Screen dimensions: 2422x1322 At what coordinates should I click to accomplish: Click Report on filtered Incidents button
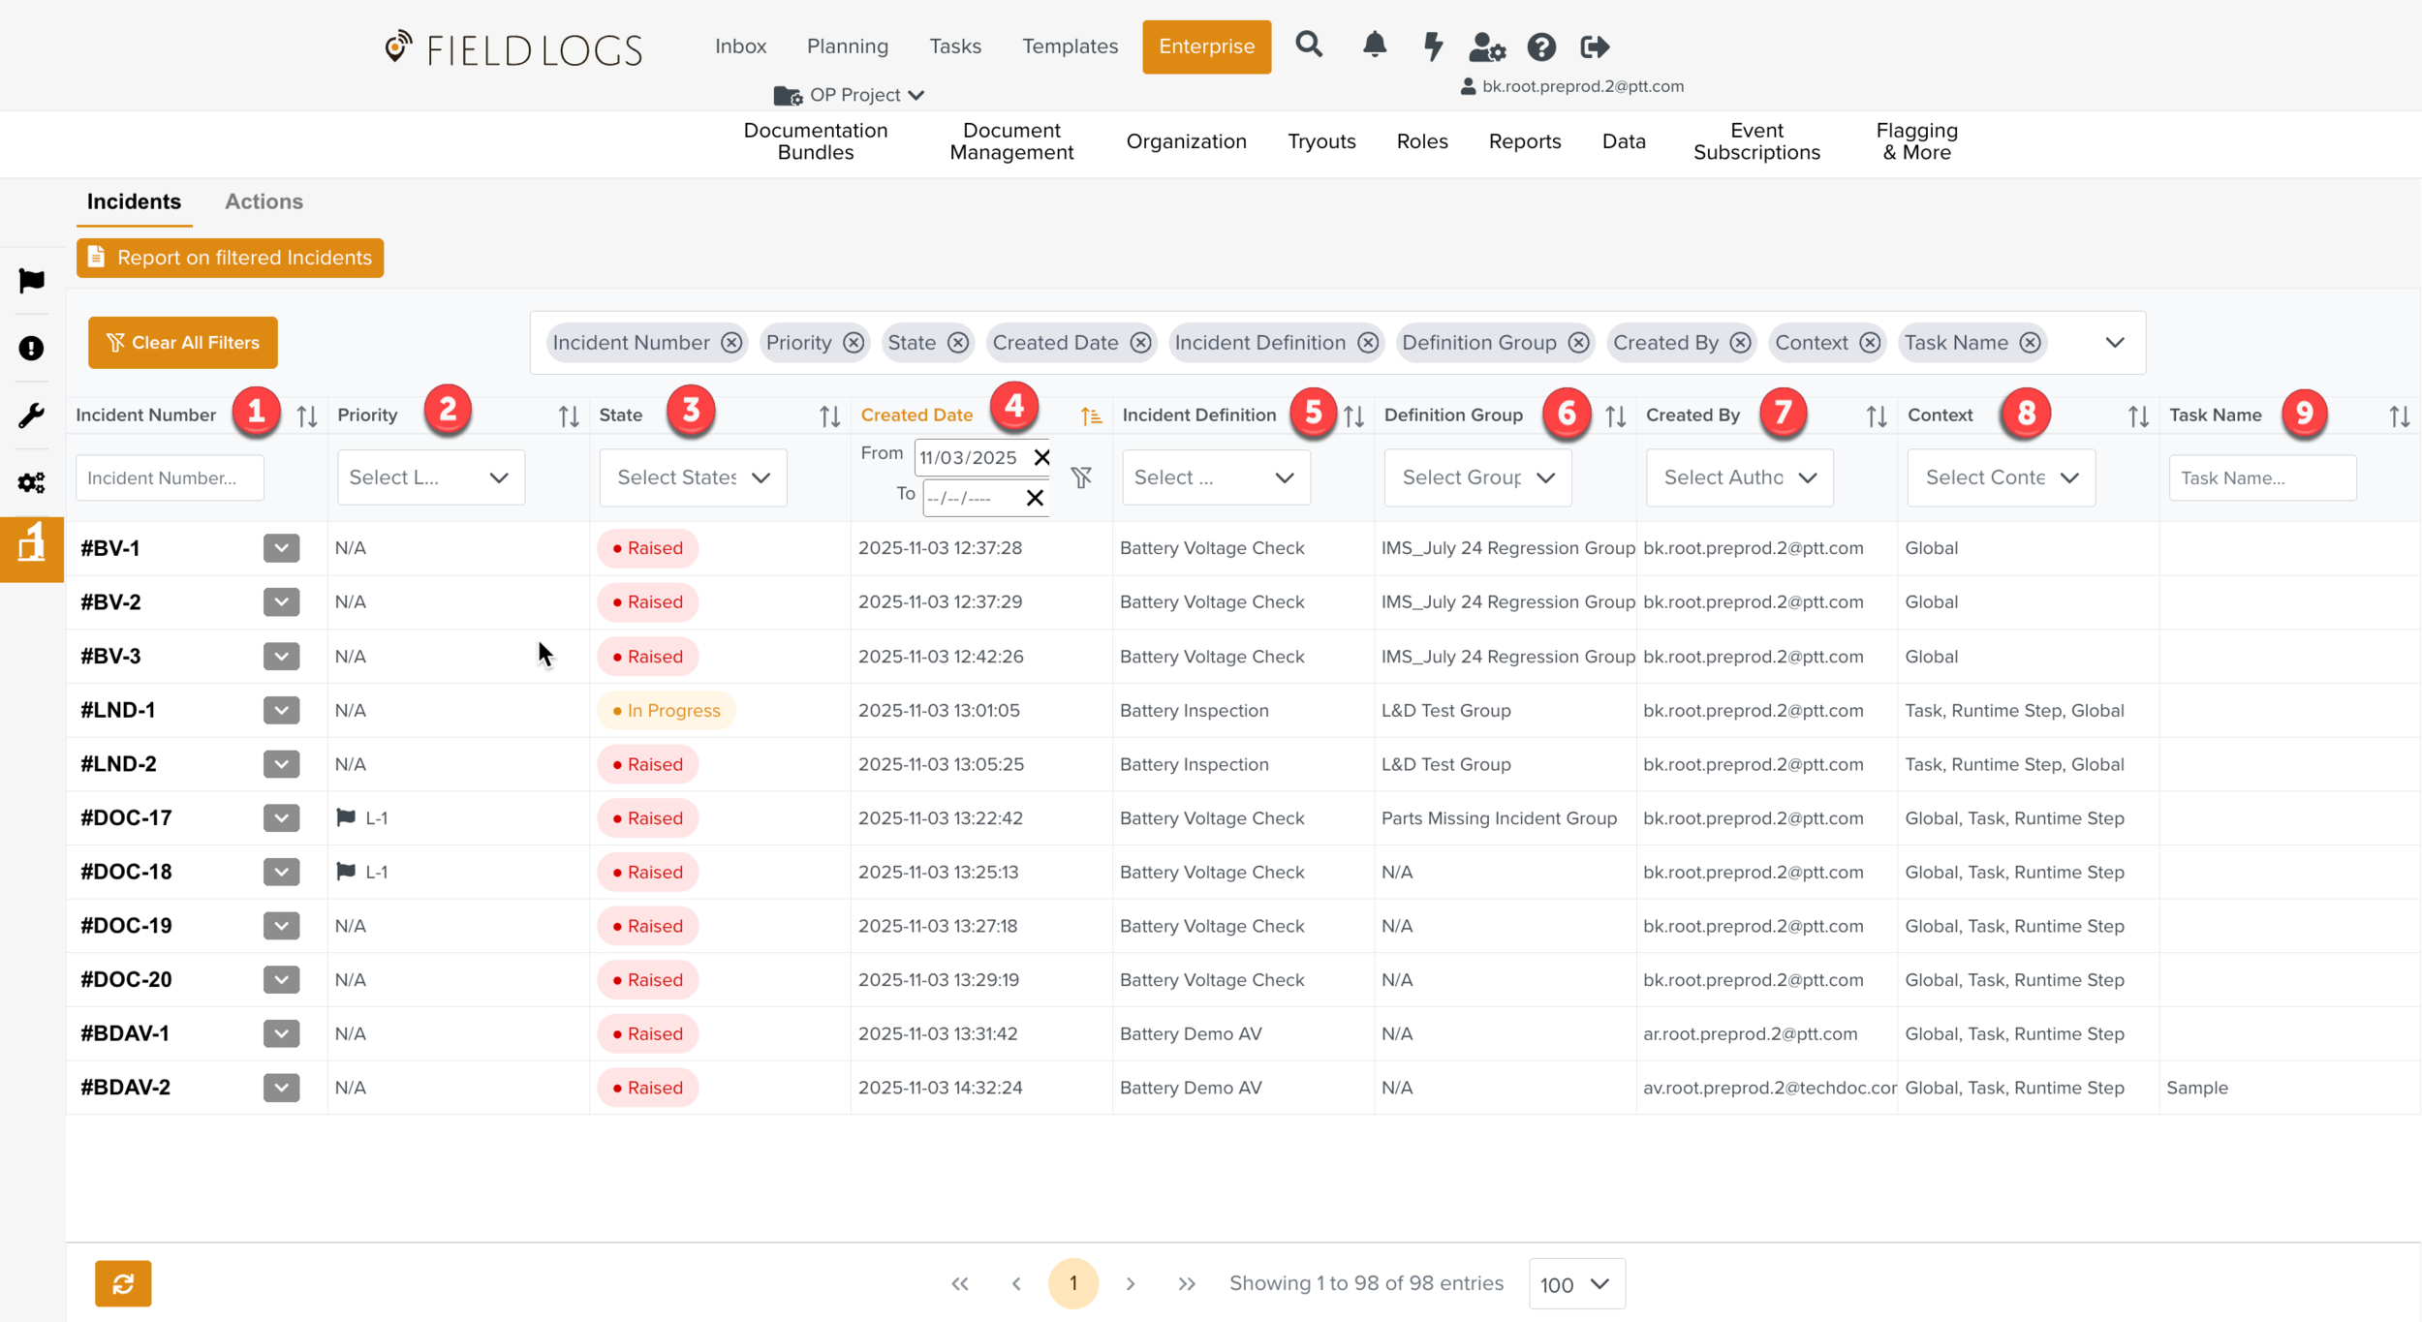[231, 258]
